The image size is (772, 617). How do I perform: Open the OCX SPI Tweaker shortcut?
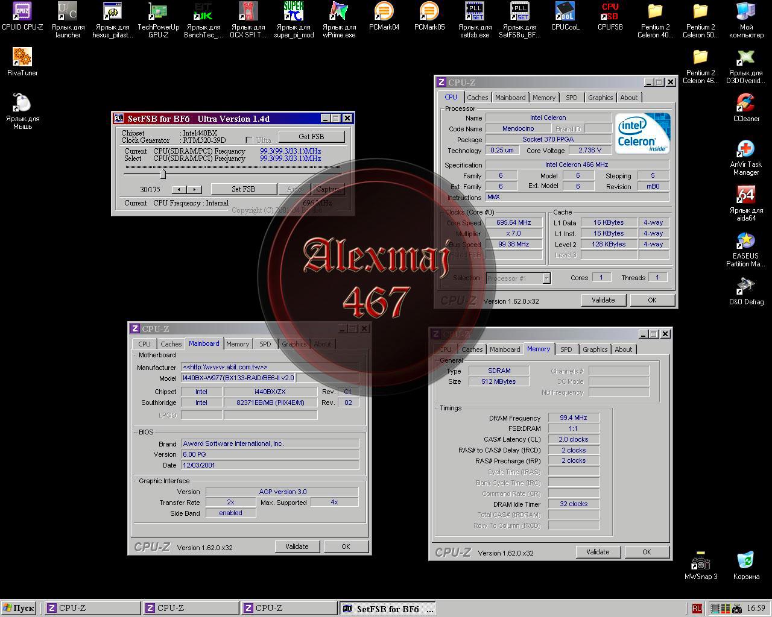[248, 11]
